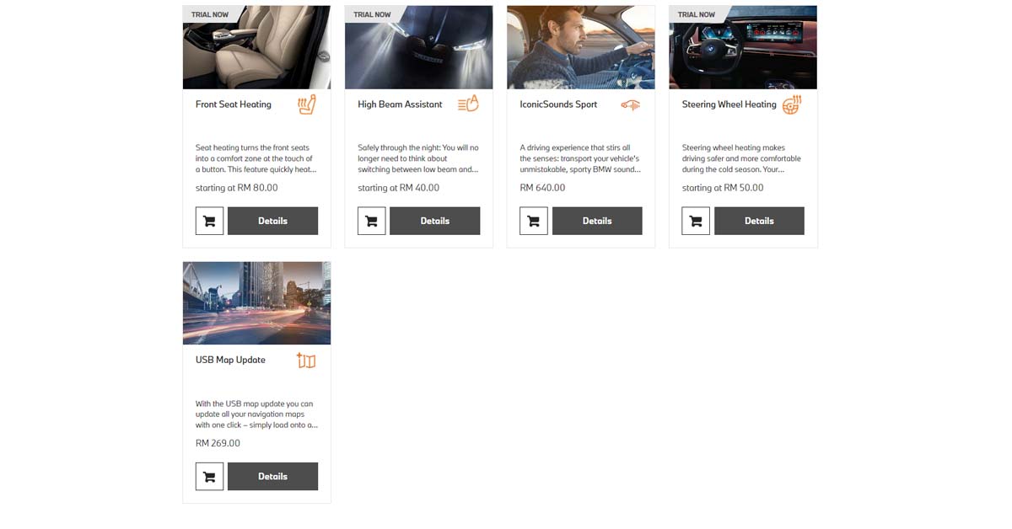
Task: Click the heated steering wheel icon
Action: coord(792,105)
